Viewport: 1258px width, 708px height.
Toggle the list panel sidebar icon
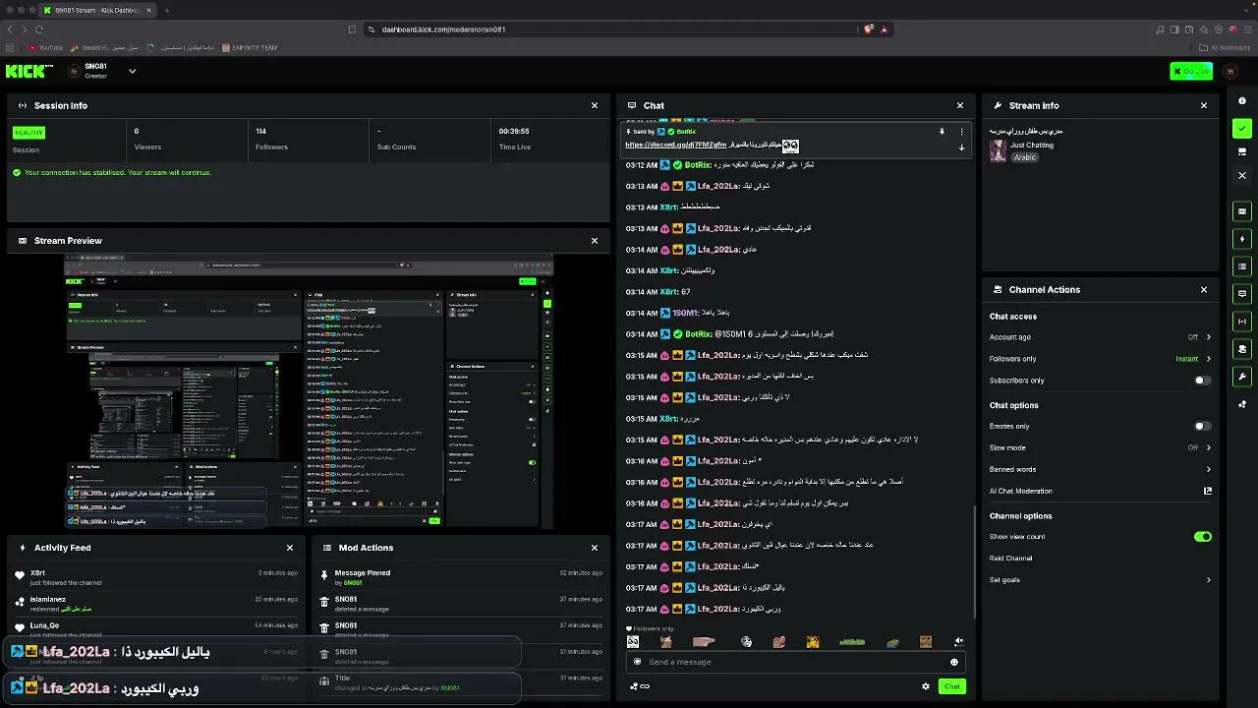coord(1242,266)
